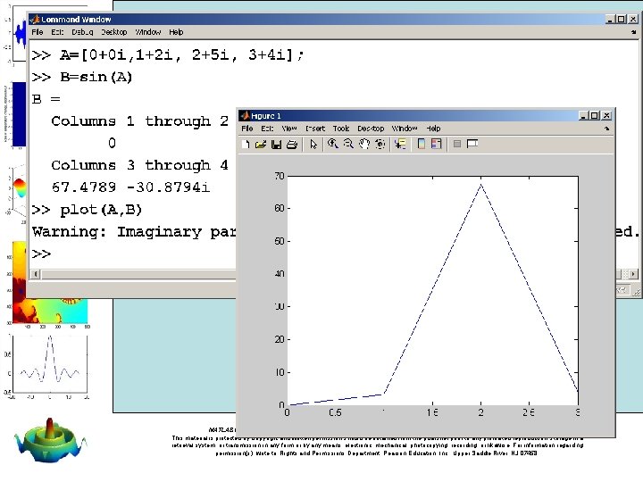
Task: Select the Pan hand tool
Action: [364, 144]
